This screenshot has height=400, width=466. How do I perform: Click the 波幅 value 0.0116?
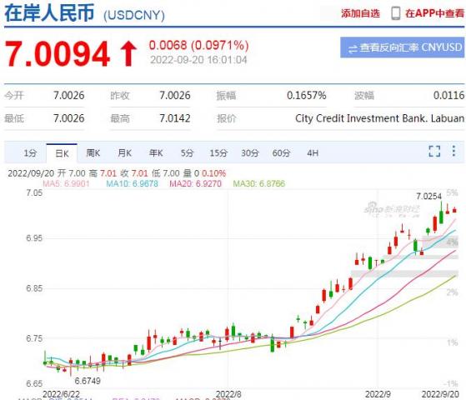pos(448,95)
